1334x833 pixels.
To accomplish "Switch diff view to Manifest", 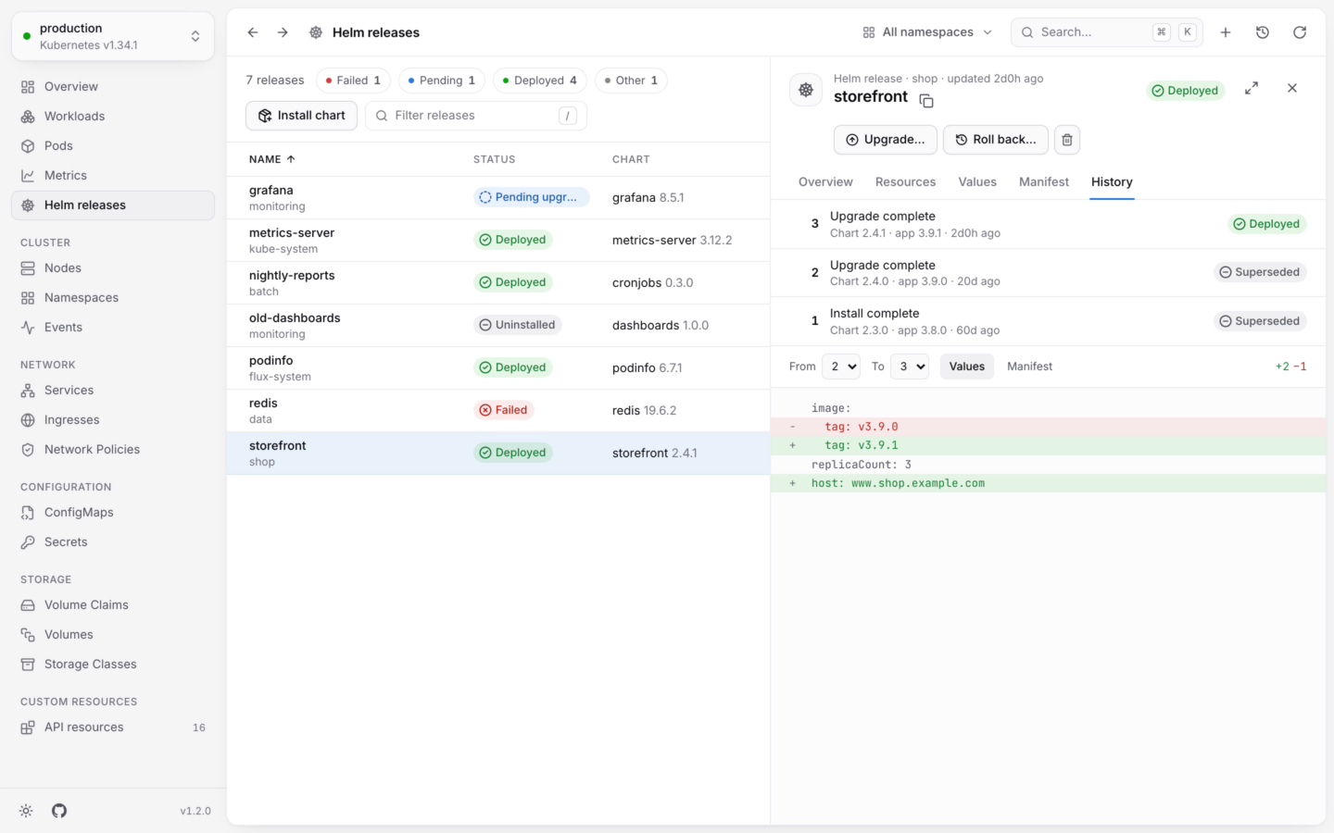I will point(1029,367).
